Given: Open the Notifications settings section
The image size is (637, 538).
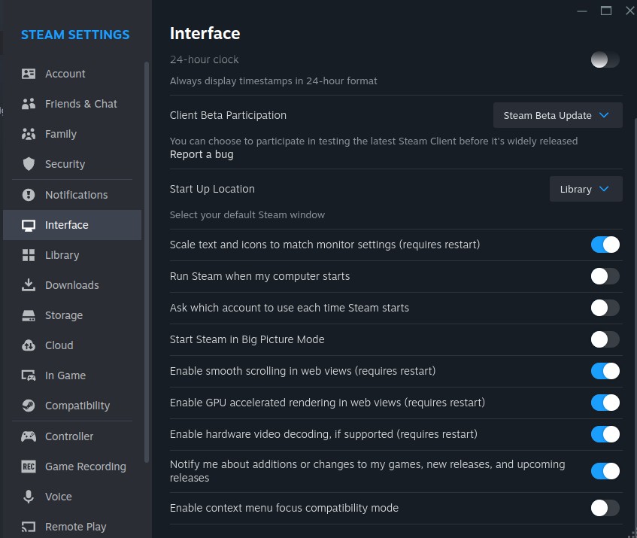Looking at the screenshot, I should coord(76,195).
